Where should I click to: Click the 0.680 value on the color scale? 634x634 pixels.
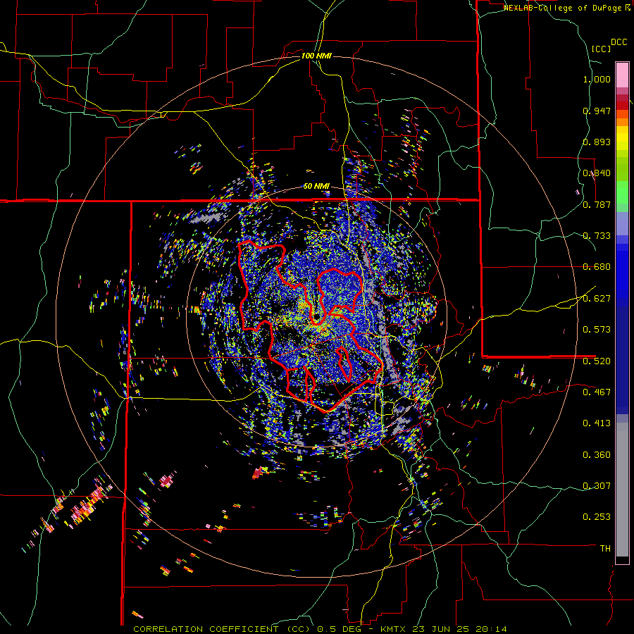[x=597, y=267]
